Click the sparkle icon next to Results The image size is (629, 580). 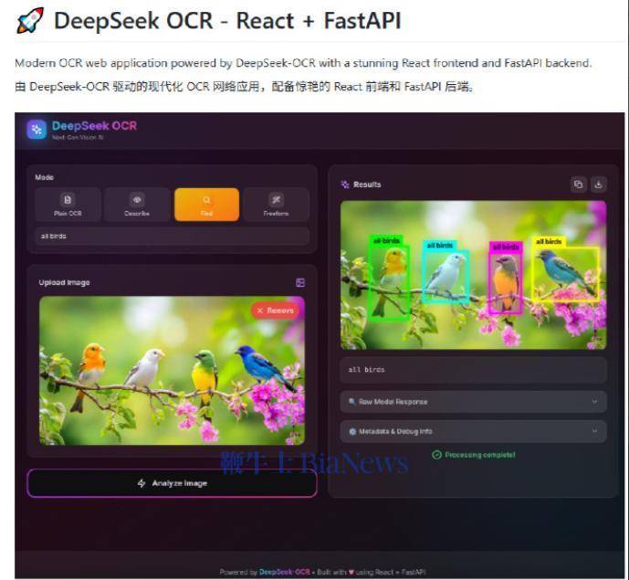[345, 185]
